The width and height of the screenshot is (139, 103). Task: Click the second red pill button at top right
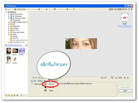click(120, 9)
